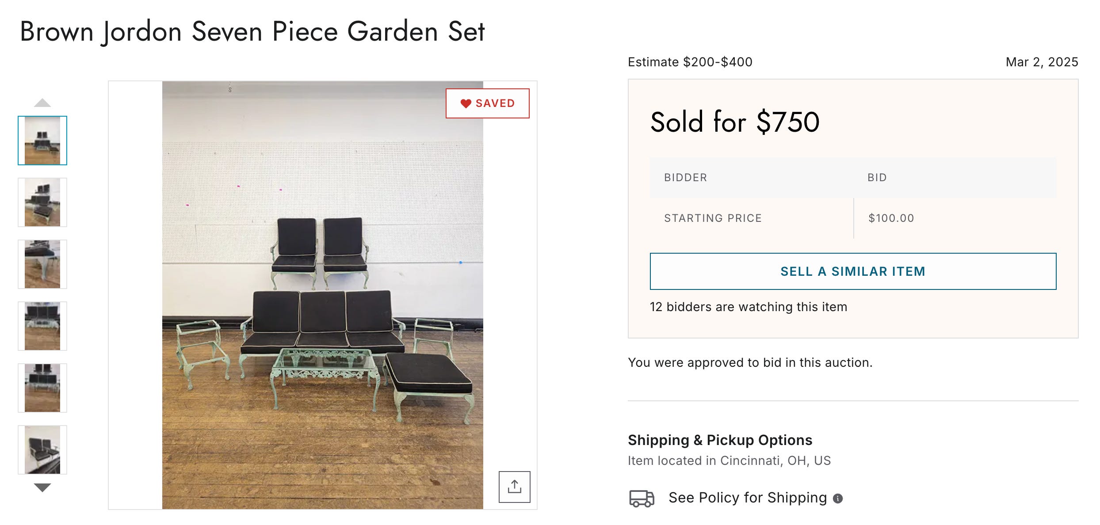
Task: Click the $100.00 starting price value
Action: pos(891,218)
